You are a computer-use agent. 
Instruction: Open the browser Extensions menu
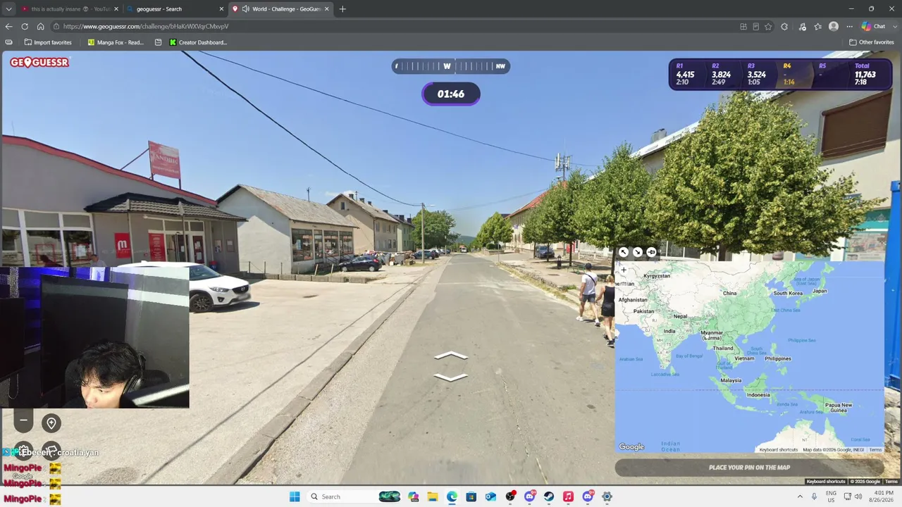point(784,27)
